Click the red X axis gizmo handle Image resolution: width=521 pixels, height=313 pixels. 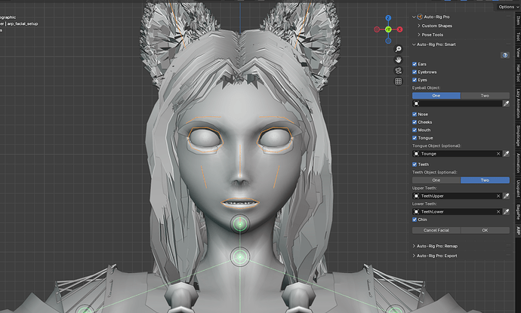point(399,29)
